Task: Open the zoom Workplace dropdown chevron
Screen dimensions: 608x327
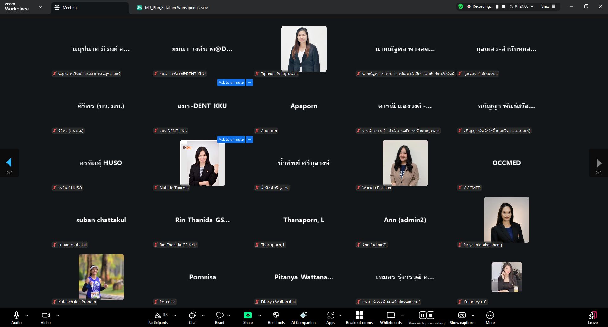Action: coord(41,7)
